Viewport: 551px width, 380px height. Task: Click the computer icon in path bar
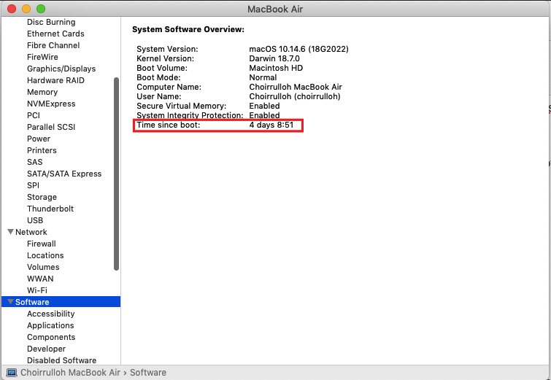(x=12, y=373)
